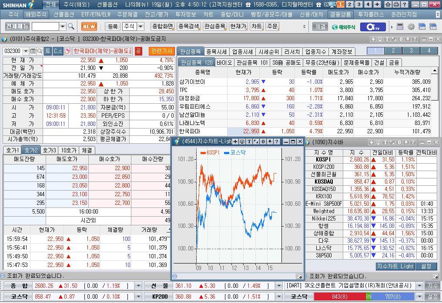This screenshot has width=442, height=303.
Task: Open dropdown after bottom 코스닥 858.47 ticker
Action: (x=138, y=296)
